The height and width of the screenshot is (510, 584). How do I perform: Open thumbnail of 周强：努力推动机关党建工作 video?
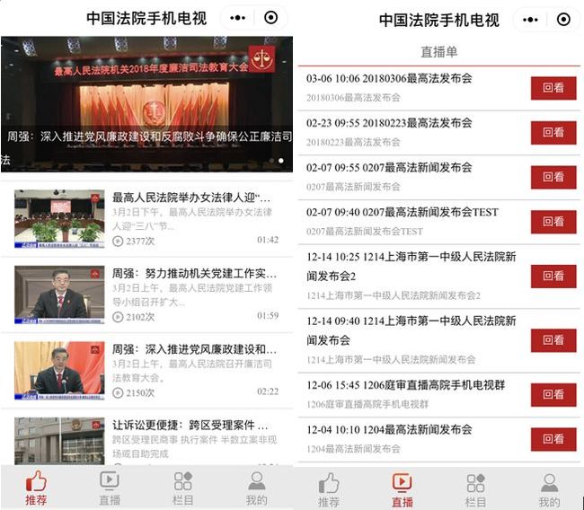(59, 295)
